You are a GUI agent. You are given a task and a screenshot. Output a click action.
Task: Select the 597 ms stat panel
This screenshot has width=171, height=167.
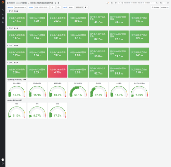(57, 54)
